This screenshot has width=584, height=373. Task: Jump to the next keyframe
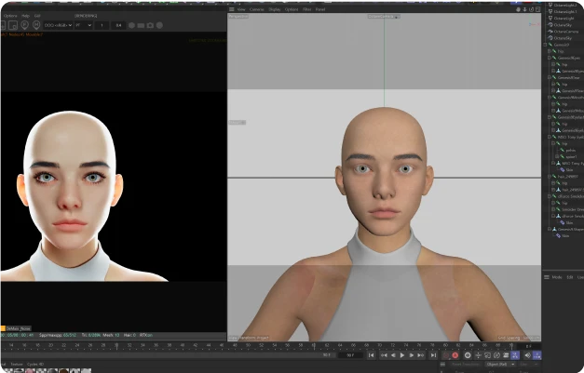coord(421,355)
